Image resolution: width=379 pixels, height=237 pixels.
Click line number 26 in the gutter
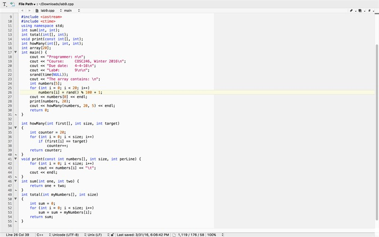9,92
